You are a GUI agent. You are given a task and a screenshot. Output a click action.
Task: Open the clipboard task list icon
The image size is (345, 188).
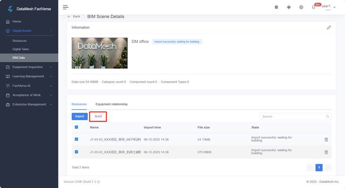pos(277,7)
